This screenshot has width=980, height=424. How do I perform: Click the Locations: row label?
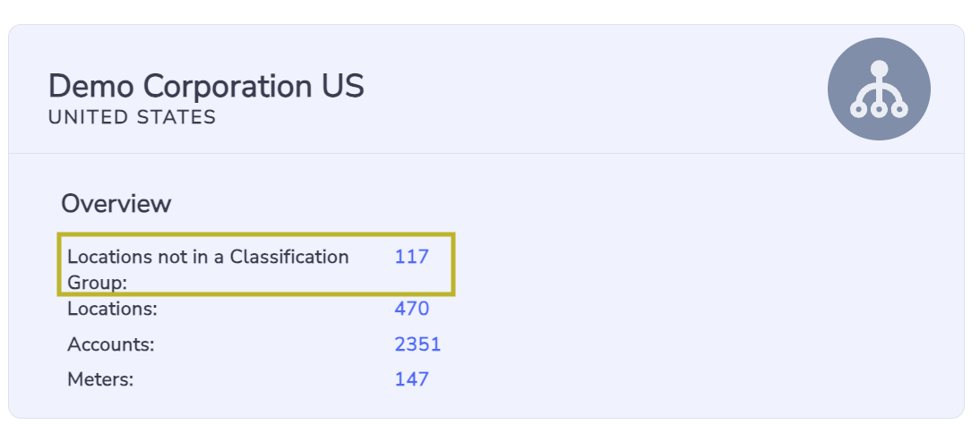(113, 309)
